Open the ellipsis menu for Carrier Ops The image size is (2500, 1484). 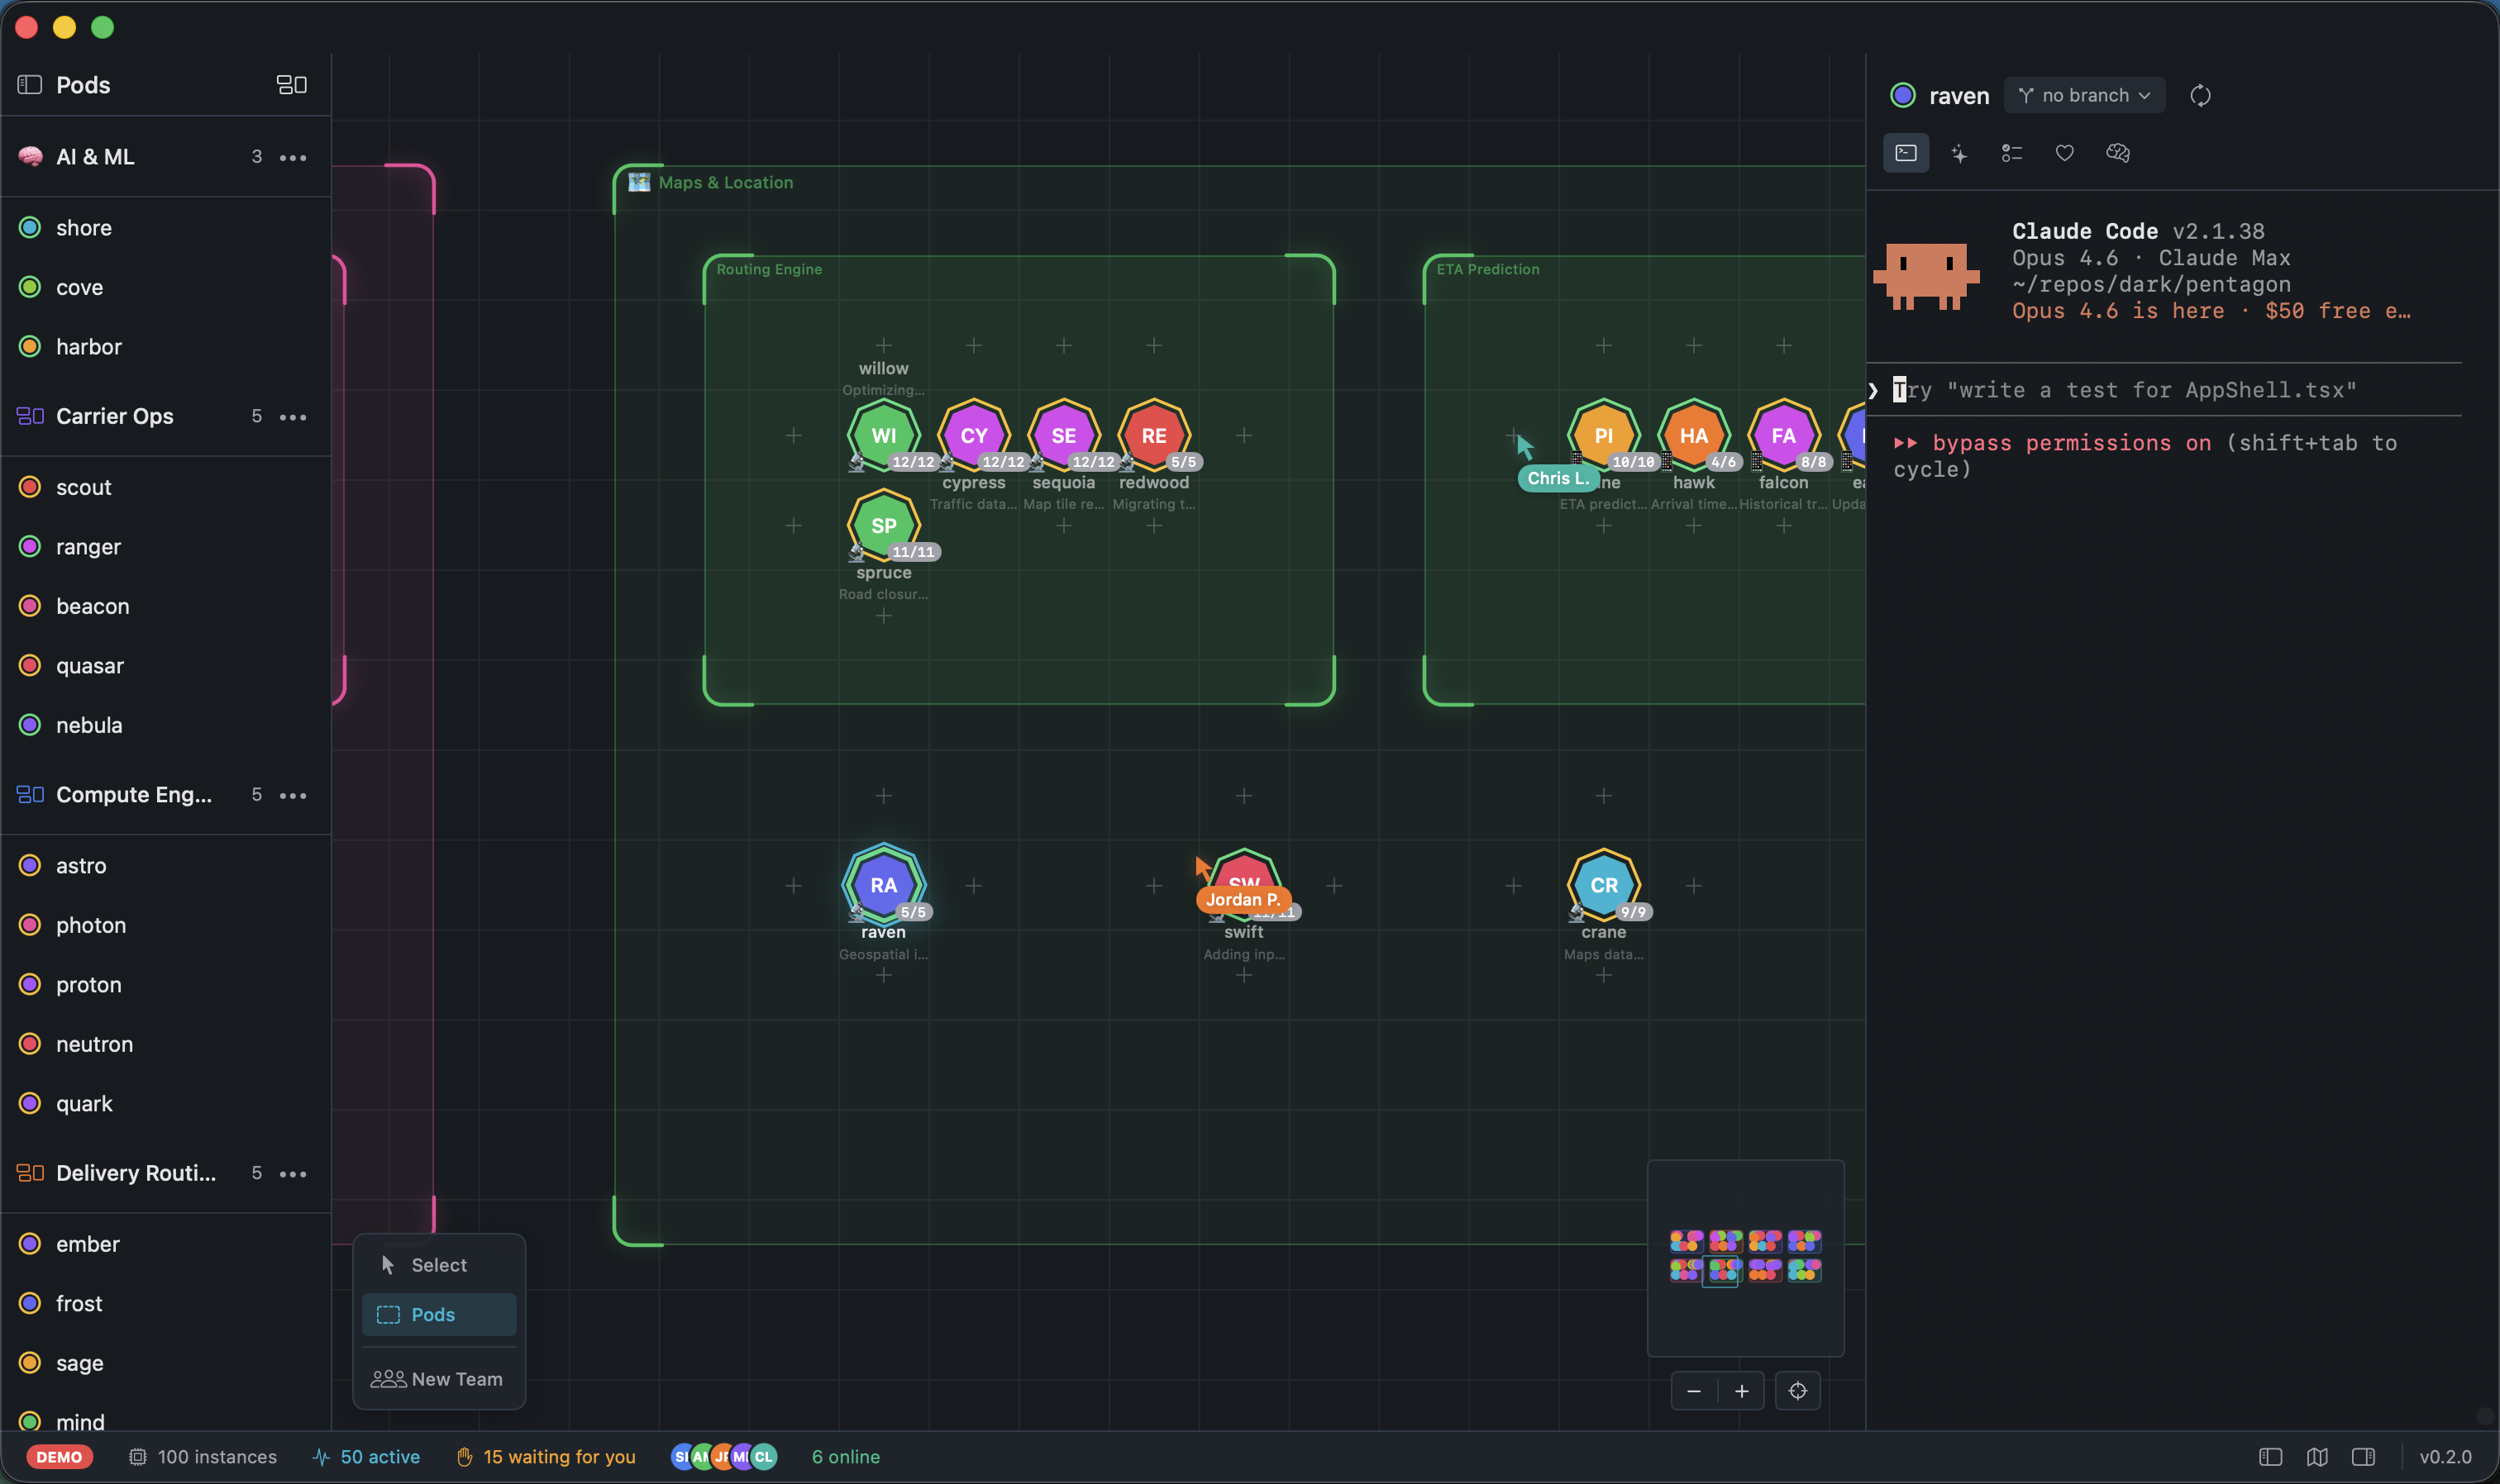pyautogui.click(x=293, y=417)
